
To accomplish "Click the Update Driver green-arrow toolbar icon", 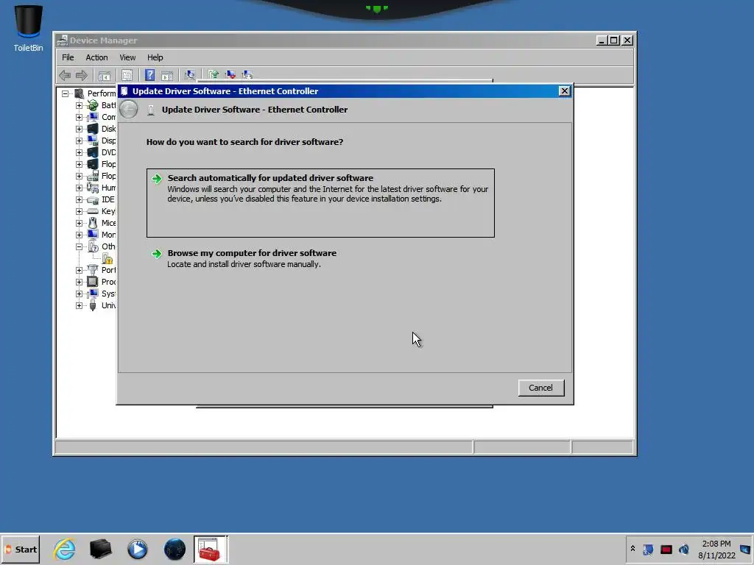I will coord(213,74).
